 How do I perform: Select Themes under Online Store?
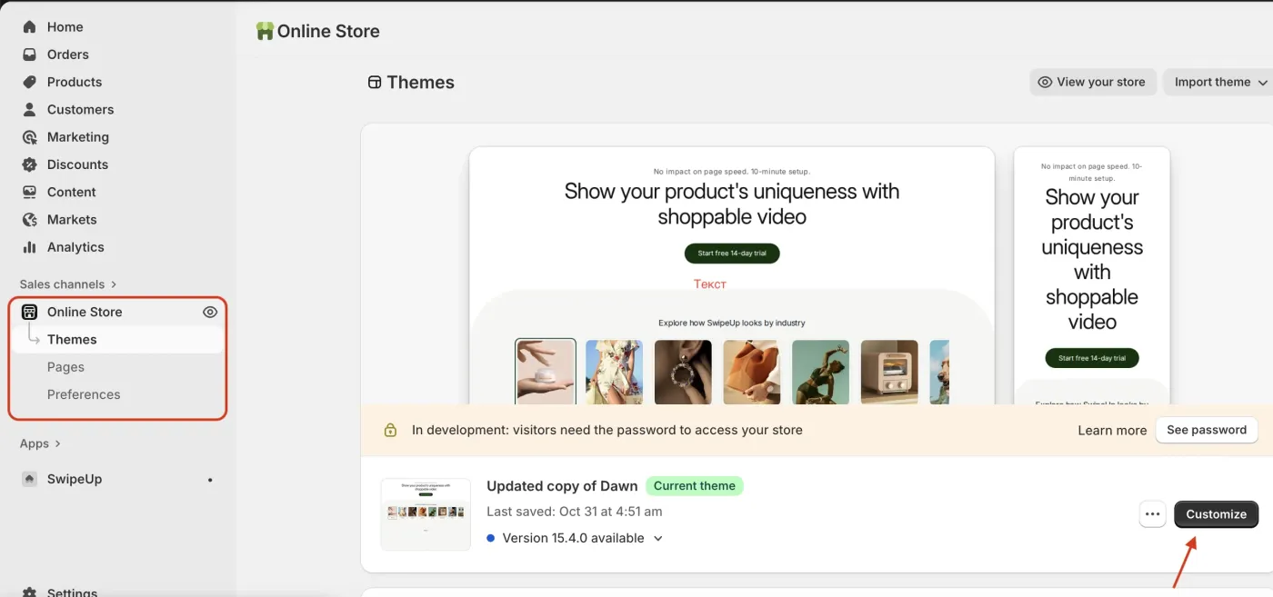tap(72, 339)
